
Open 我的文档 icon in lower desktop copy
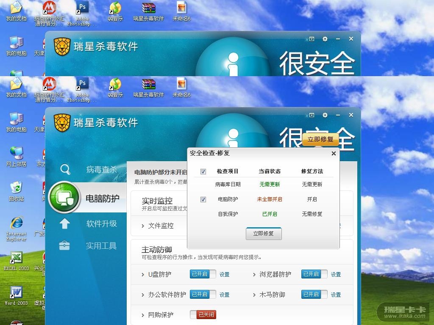pos(17,87)
